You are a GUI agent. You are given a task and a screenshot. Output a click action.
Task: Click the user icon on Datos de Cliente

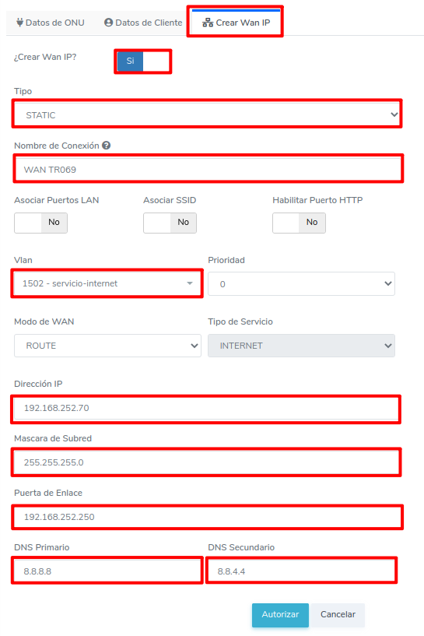(x=108, y=23)
